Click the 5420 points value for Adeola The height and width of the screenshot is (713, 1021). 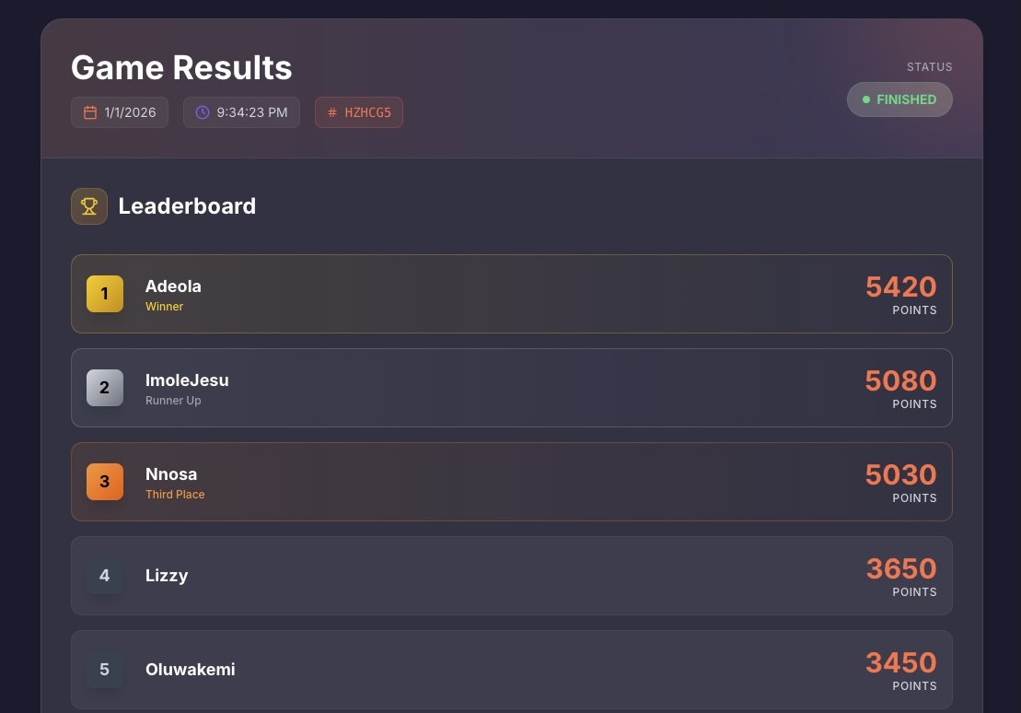(900, 286)
